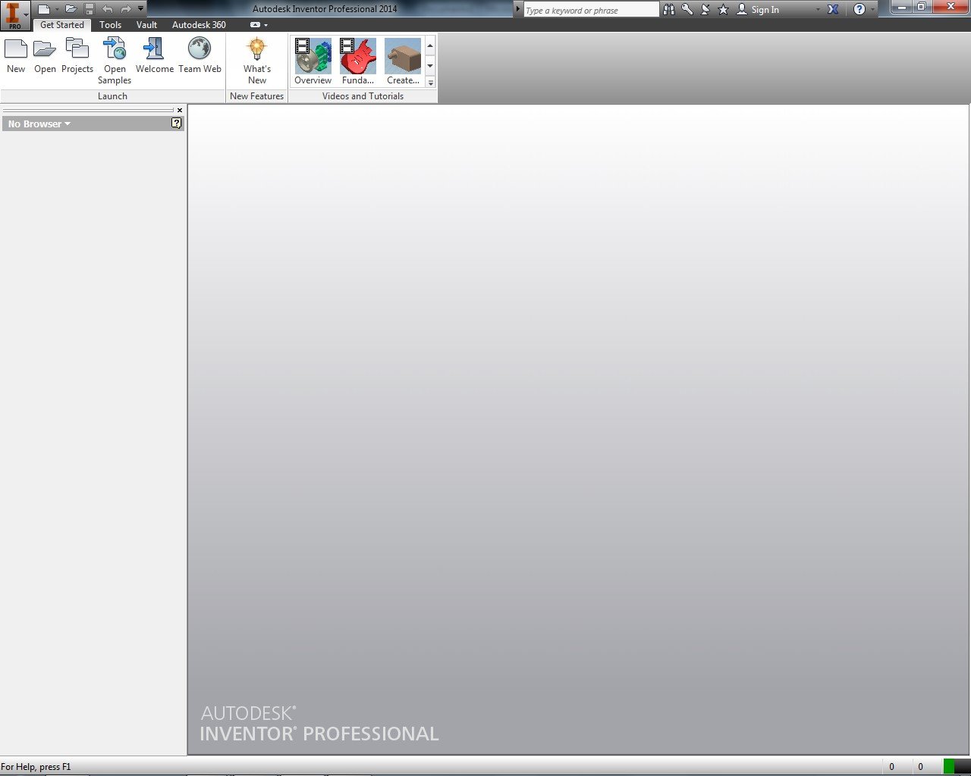Image resolution: width=971 pixels, height=776 pixels.
Task: Open the No Browser dropdown
Action: pos(39,124)
